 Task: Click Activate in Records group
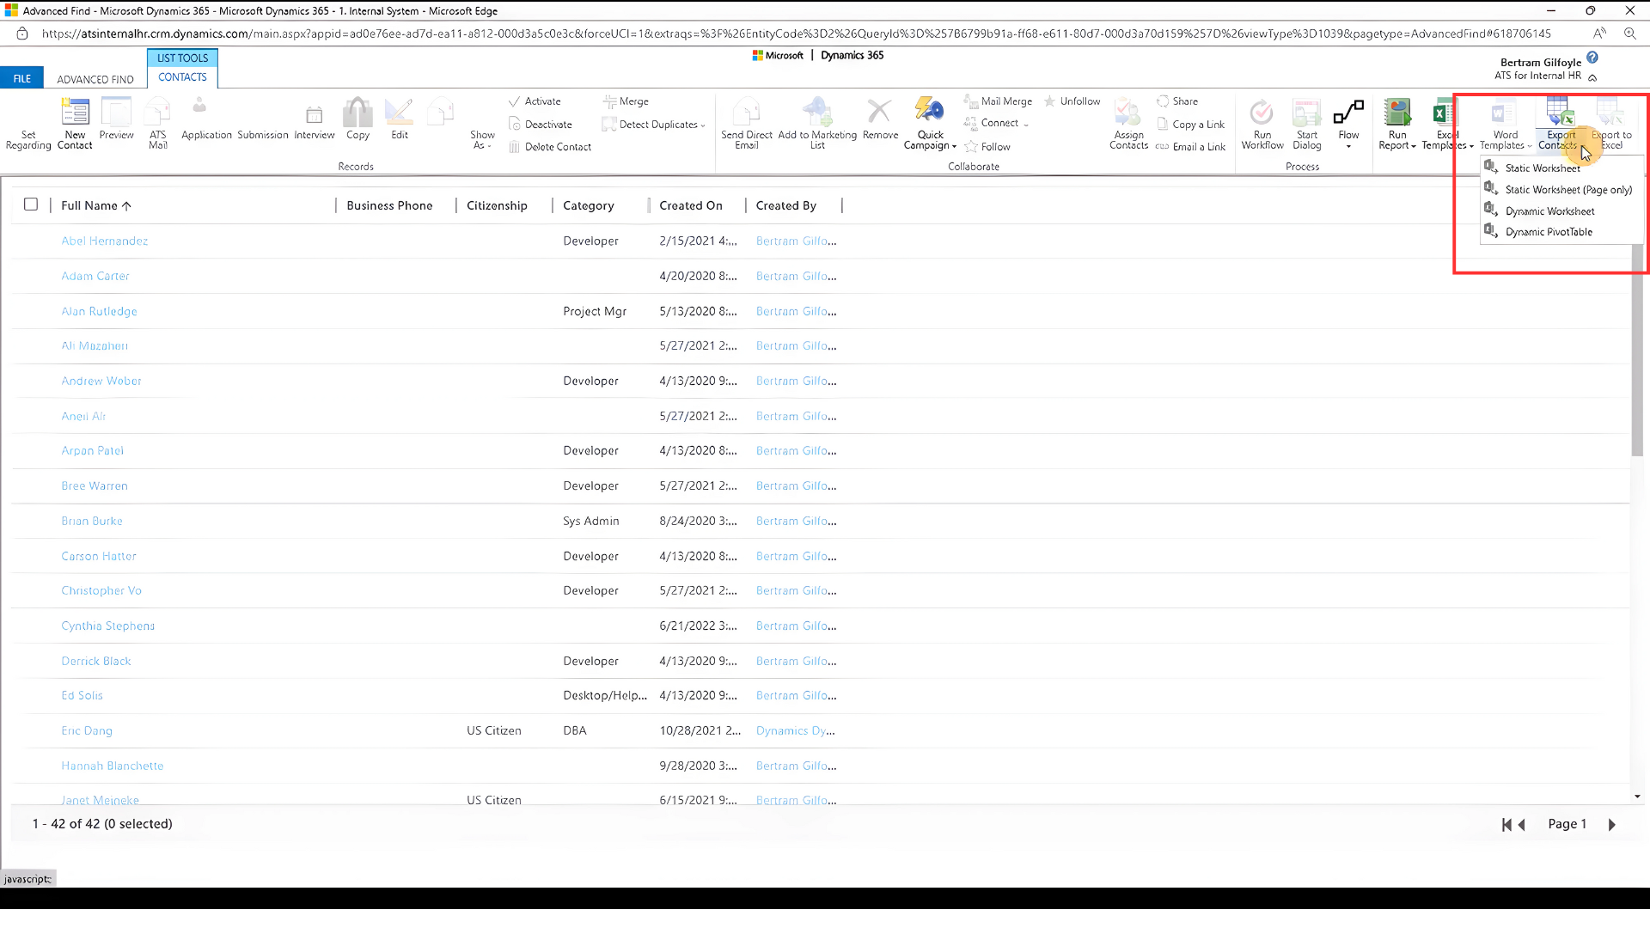coord(535,101)
